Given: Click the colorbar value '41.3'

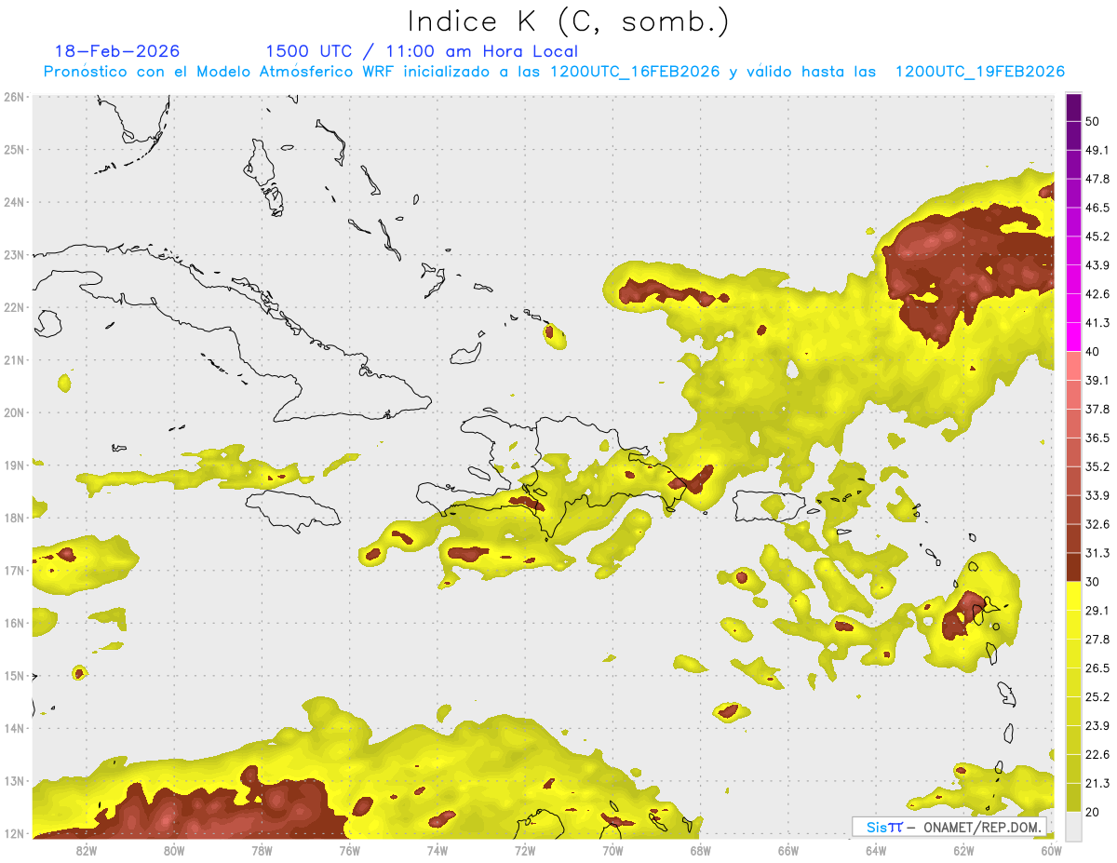Looking at the screenshot, I should [1097, 323].
